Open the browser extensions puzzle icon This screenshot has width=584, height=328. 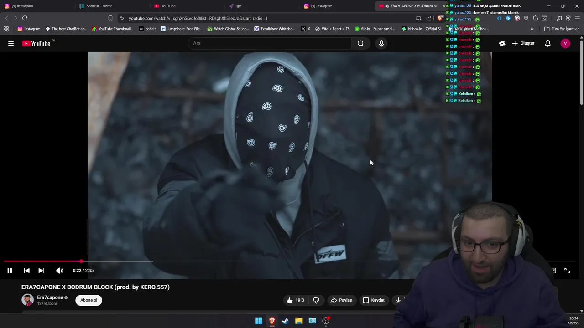535,18
